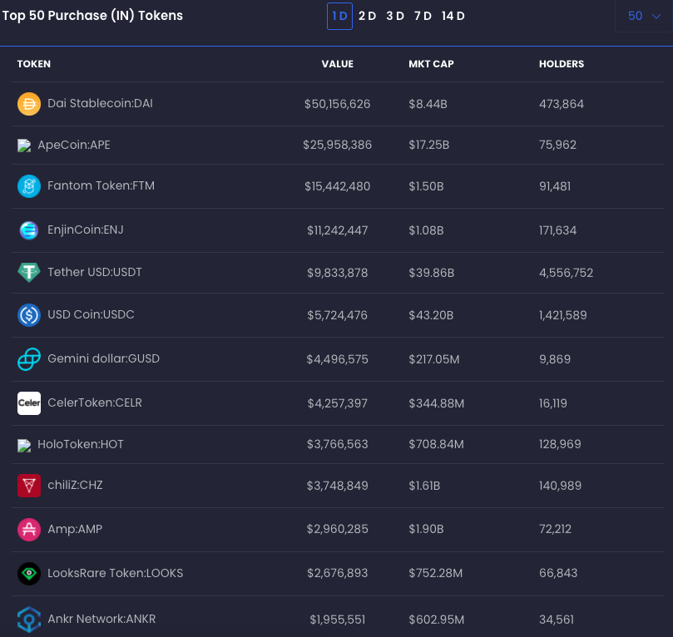The width and height of the screenshot is (673, 637).
Task: Click the $4,496,575 value cell
Action: click(338, 359)
